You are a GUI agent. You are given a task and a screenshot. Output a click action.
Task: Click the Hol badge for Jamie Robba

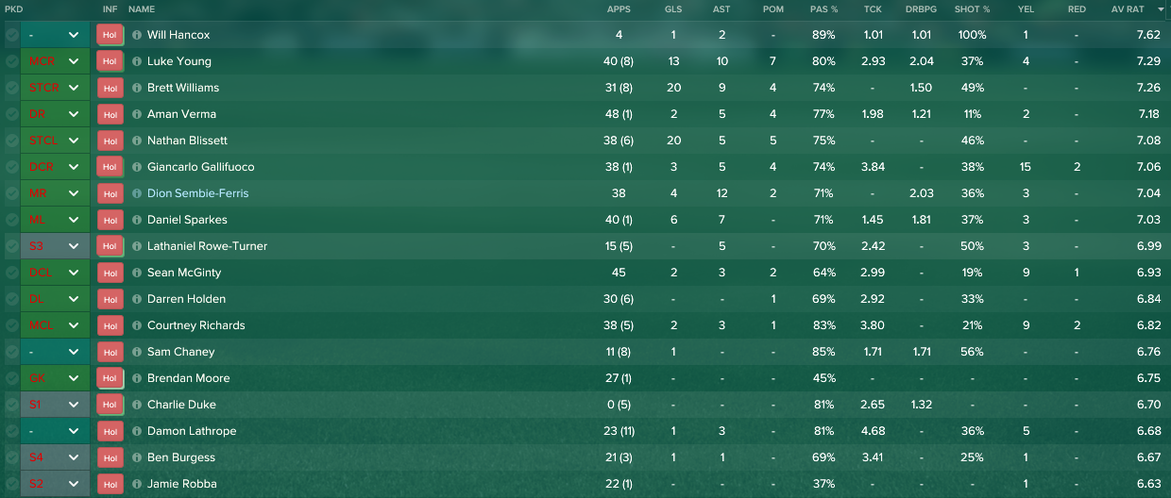(x=110, y=484)
